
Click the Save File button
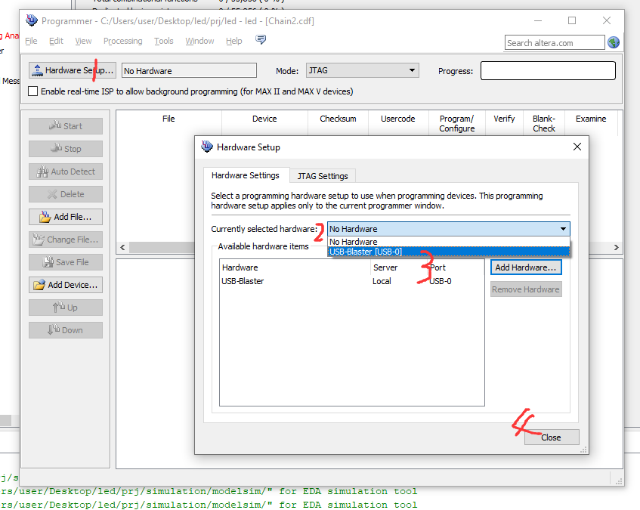66,262
